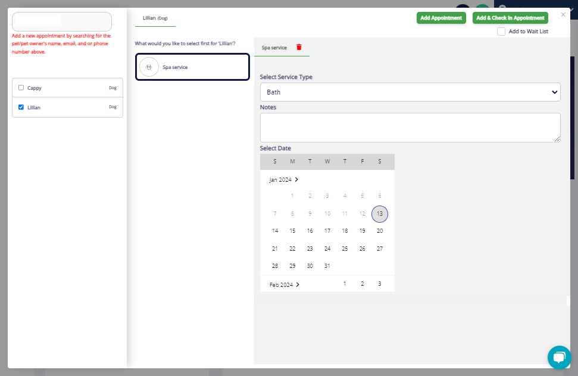The image size is (578, 376).
Task: Choose January 29 on the calendar
Action: click(292, 266)
